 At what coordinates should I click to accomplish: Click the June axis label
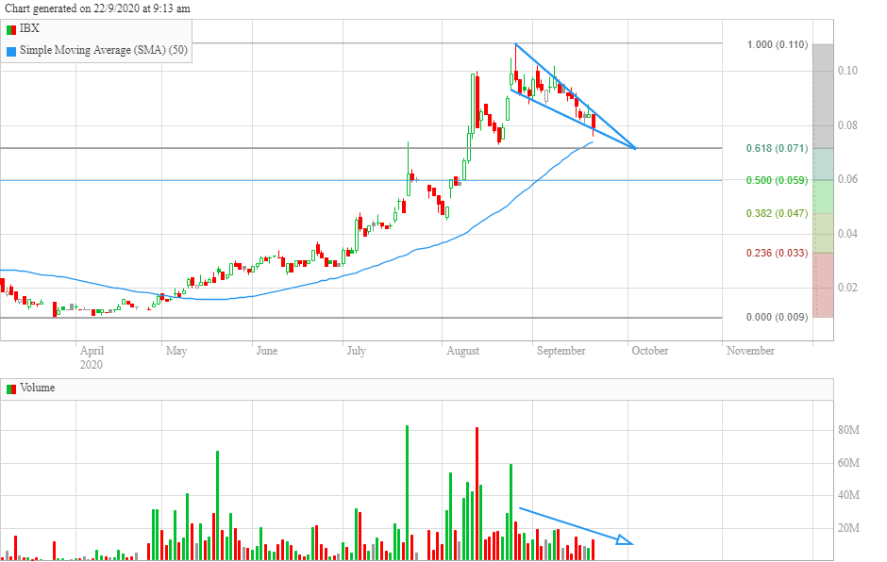[x=266, y=351]
